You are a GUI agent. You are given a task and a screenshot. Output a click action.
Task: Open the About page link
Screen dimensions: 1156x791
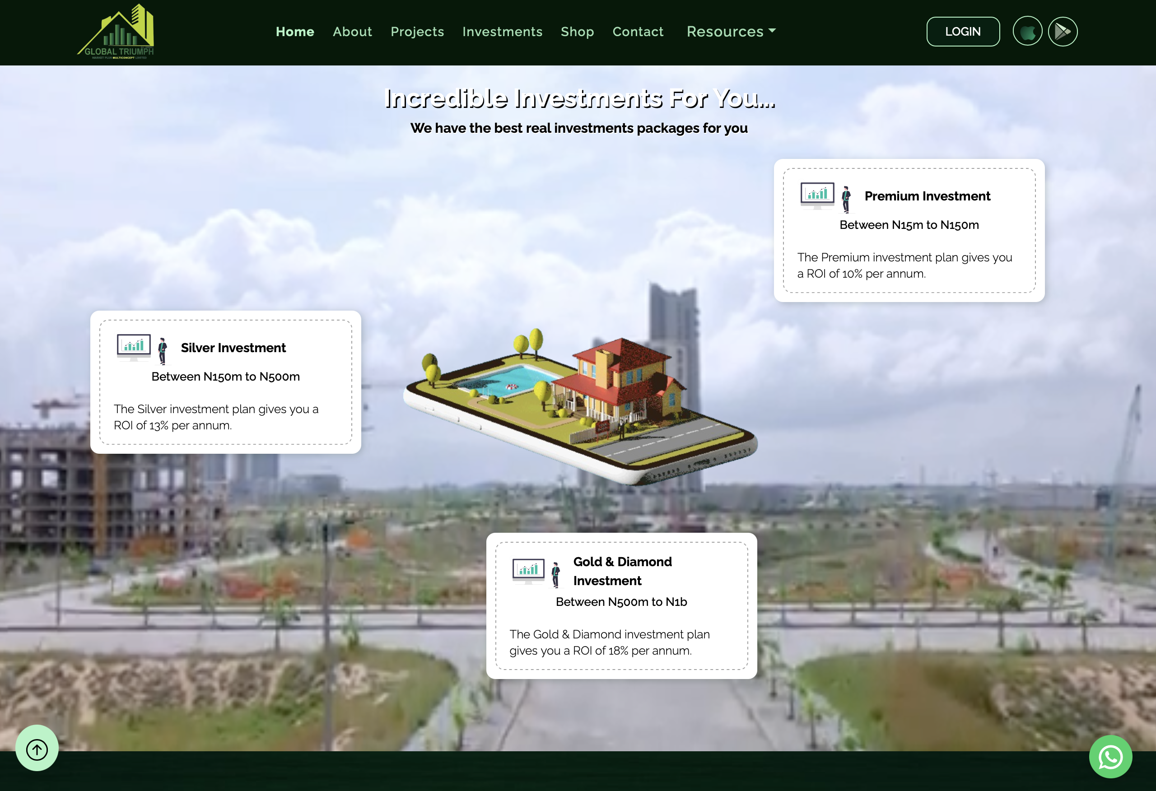pyautogui.click(x=352, y=32)
